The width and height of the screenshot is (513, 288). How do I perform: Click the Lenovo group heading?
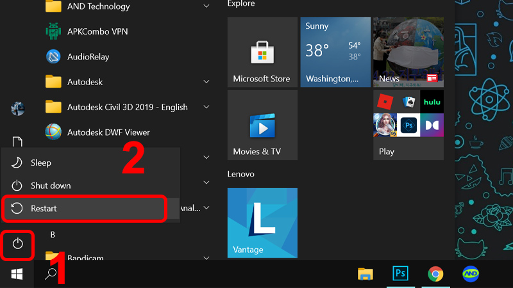[241, 174]
